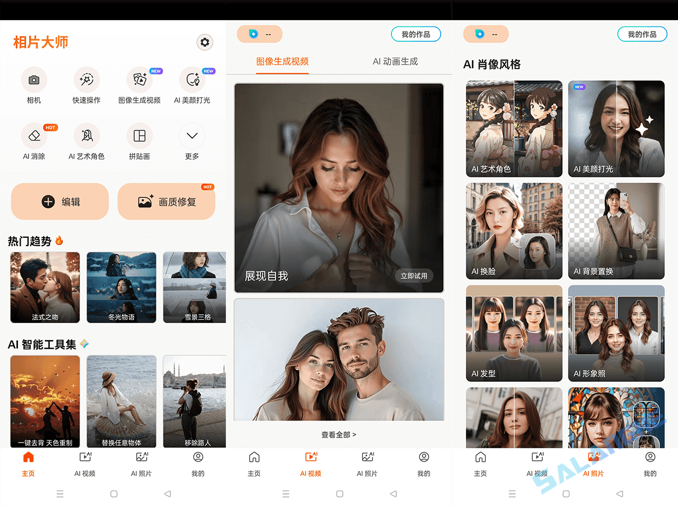Tap 立即试用 on the 展现自我 banner
The width and height of the screenshot is (678, 506).
[x=414, y=275]
